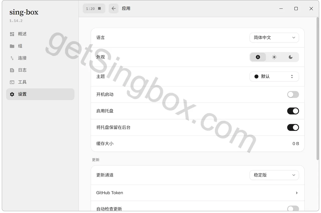The height and width of the screenshot is (213, 321).
Task: Enable the 开机启动 switch
Action: coord(293,95)
